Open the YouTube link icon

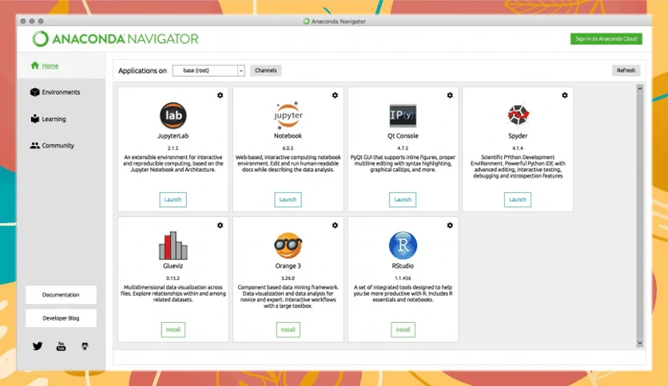click(x=61, y=346)
